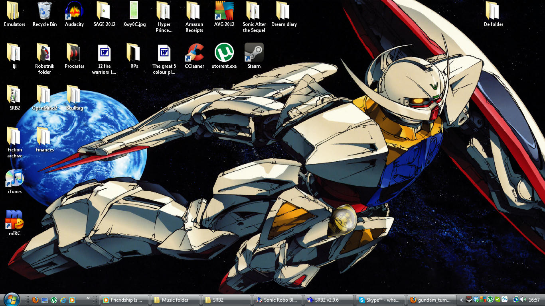The image size is (545, 306).
Task: Launch Audacity from the desktop shortcut
Action: [x=74, y=15]
